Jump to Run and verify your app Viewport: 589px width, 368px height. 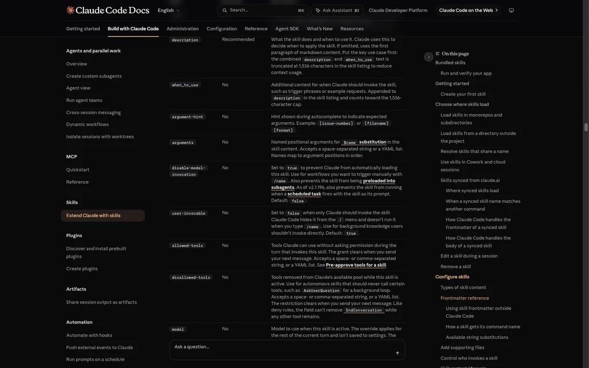click(x=466, y=73)
